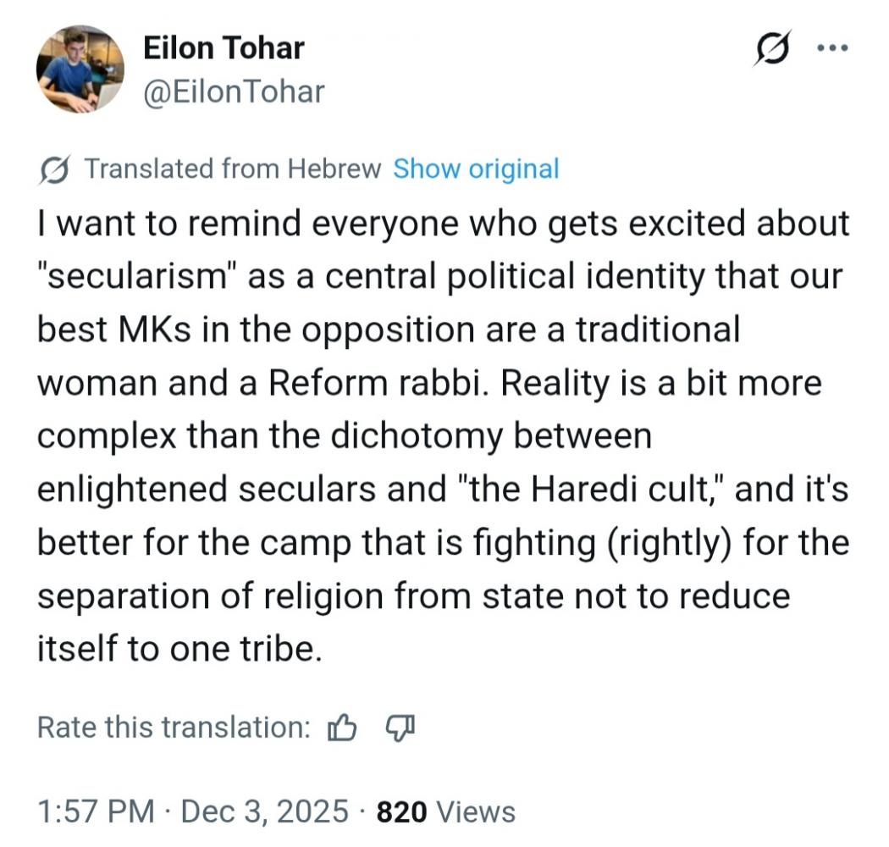Click the "Rate this translation:" label

(x=174, y=727)
